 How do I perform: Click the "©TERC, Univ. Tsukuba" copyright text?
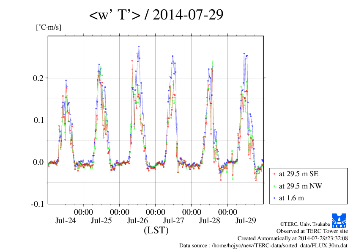coord(305,224)
